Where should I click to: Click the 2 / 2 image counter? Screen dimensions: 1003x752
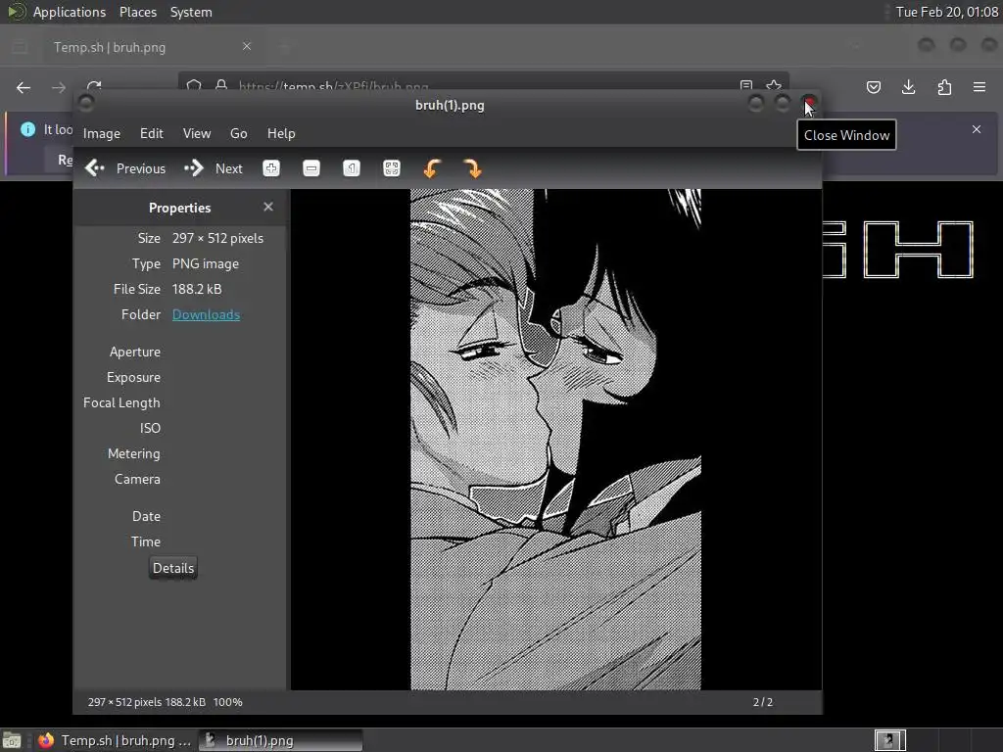(x=762, y=702)
